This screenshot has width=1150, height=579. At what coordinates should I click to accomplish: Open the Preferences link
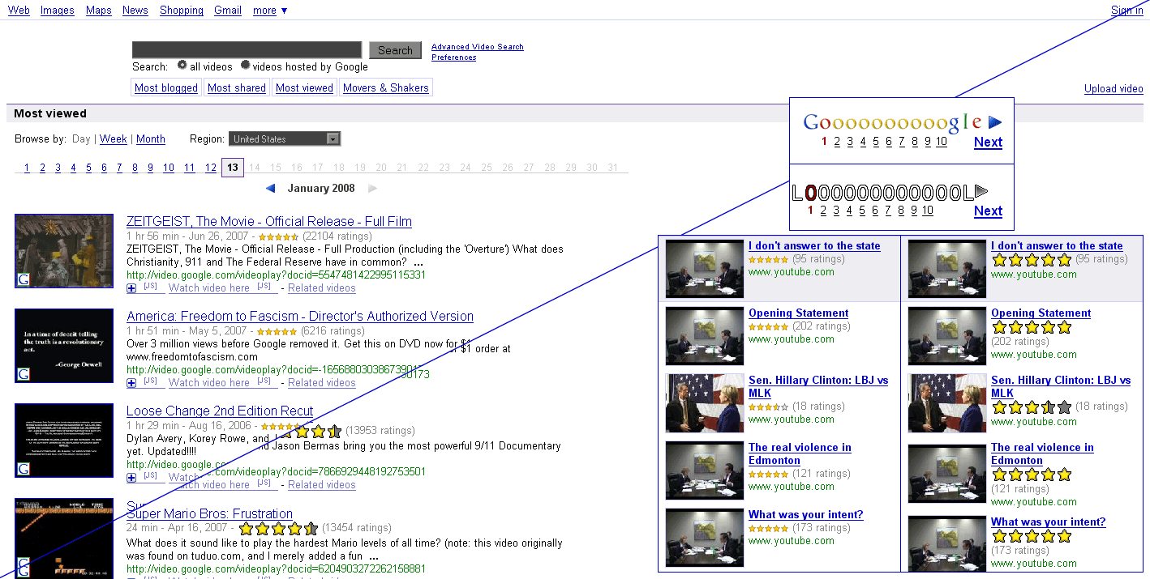(x=454, y=57)
